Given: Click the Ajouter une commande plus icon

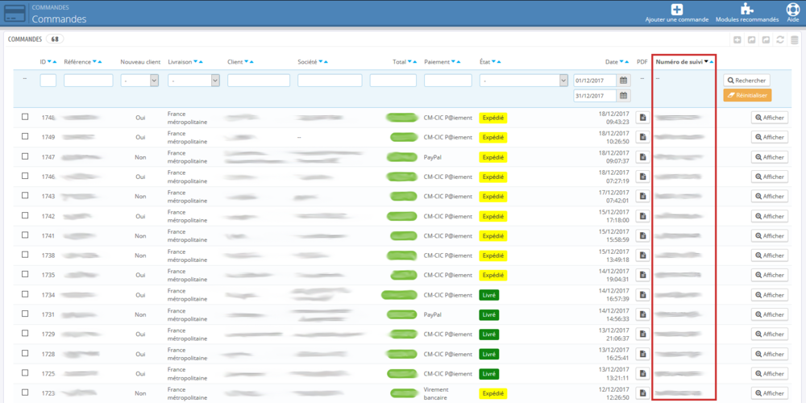Looking at the screenshot, I should coord(677,9).
